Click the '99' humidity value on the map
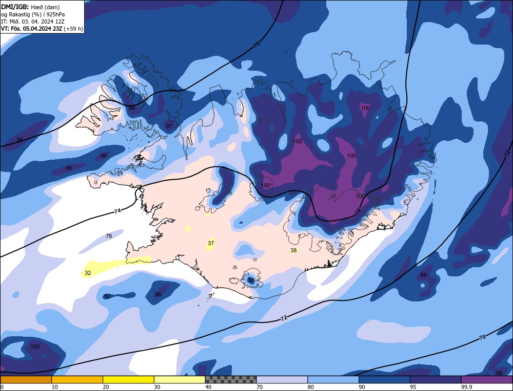 (423, 275)
